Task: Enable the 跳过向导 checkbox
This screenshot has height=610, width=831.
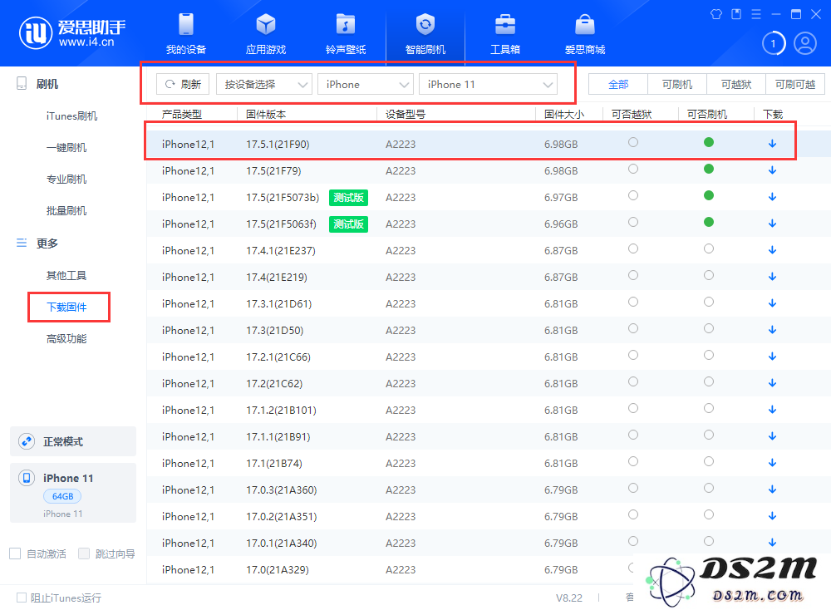Action: click(84, 553)
